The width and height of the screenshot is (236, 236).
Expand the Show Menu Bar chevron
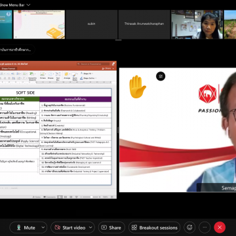coord(28,5)
